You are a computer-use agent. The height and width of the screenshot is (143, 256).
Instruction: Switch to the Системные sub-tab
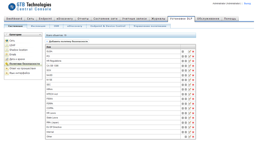tap(16, 26)
